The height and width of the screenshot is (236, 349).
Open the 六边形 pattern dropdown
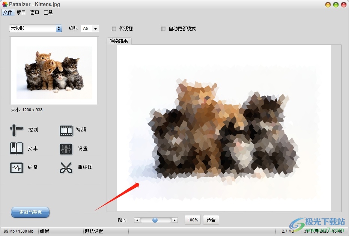point(35,28)
